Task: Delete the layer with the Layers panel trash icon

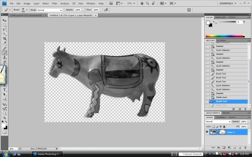Action: 245,147
